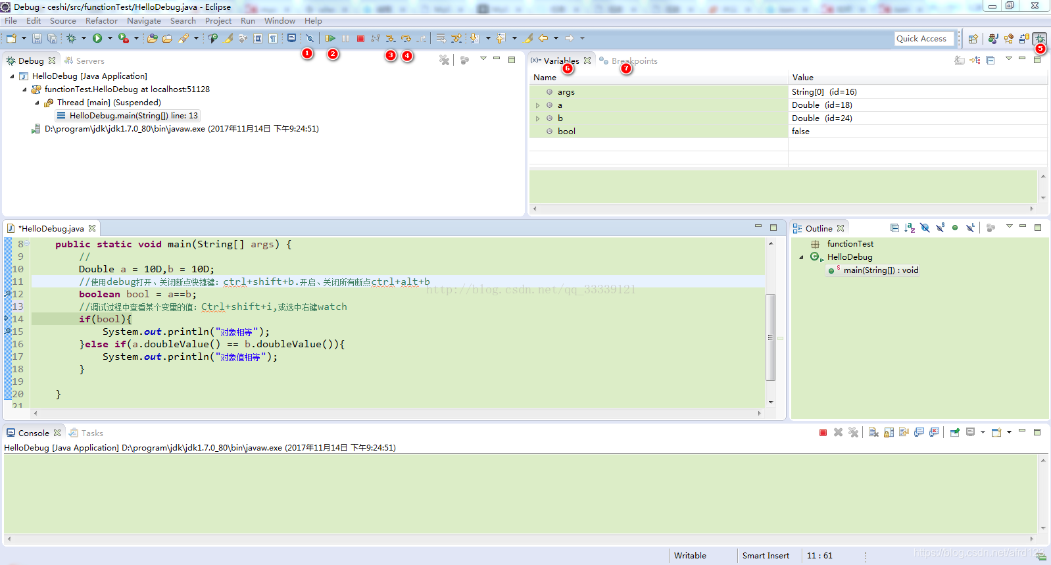1051x565 pixels.
Task: Collapse Thread [main] (Suspended) node
Action: (37, 103)
